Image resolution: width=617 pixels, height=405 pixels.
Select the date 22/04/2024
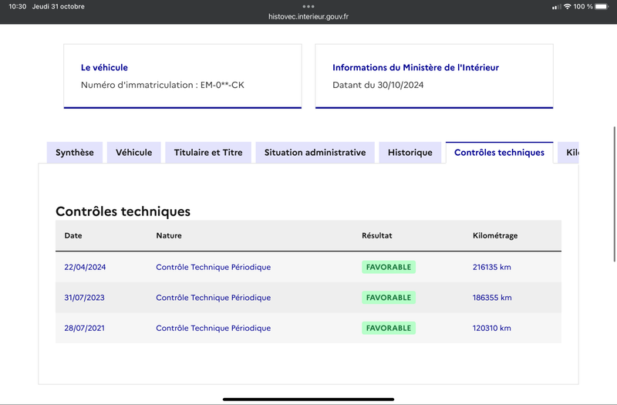[85, 267]
